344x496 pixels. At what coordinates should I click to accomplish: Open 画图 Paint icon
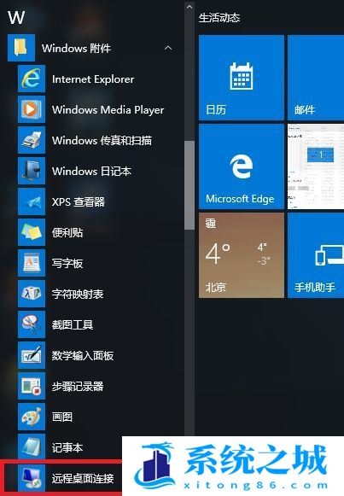coord(32,416)
